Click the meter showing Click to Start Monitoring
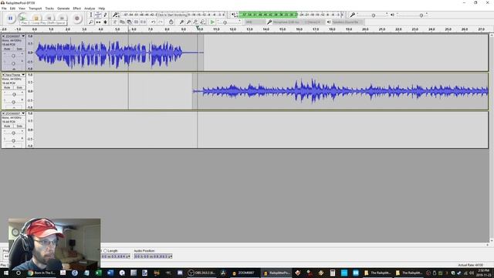494x278 pixels. click(173, 15)
